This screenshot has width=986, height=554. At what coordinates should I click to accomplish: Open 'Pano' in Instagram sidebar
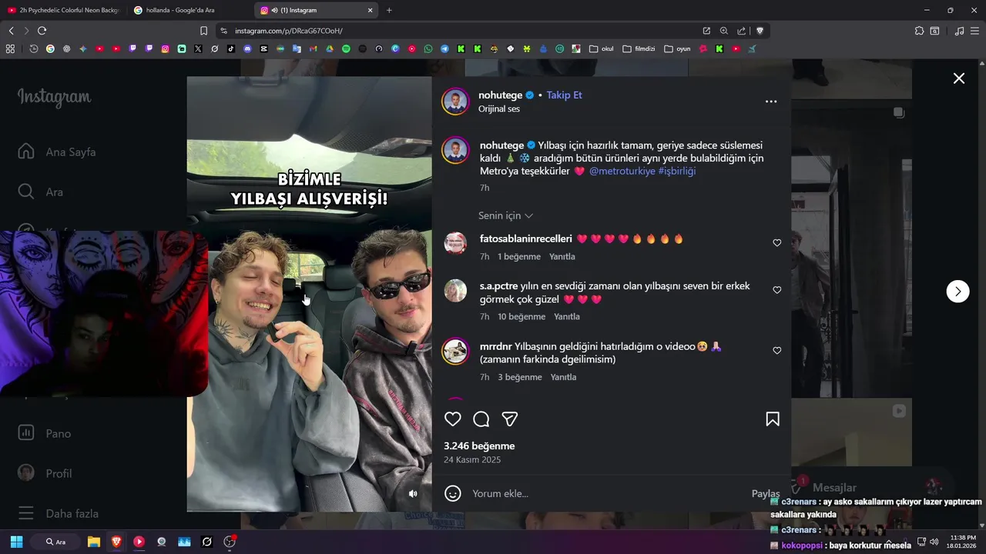click(45, 433)
